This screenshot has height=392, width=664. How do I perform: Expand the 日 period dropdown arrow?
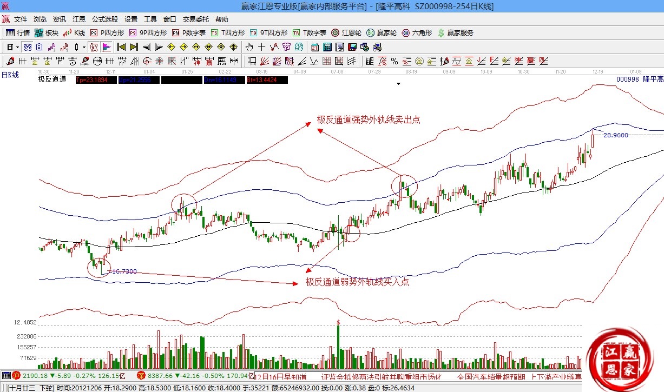coord(17,47)
